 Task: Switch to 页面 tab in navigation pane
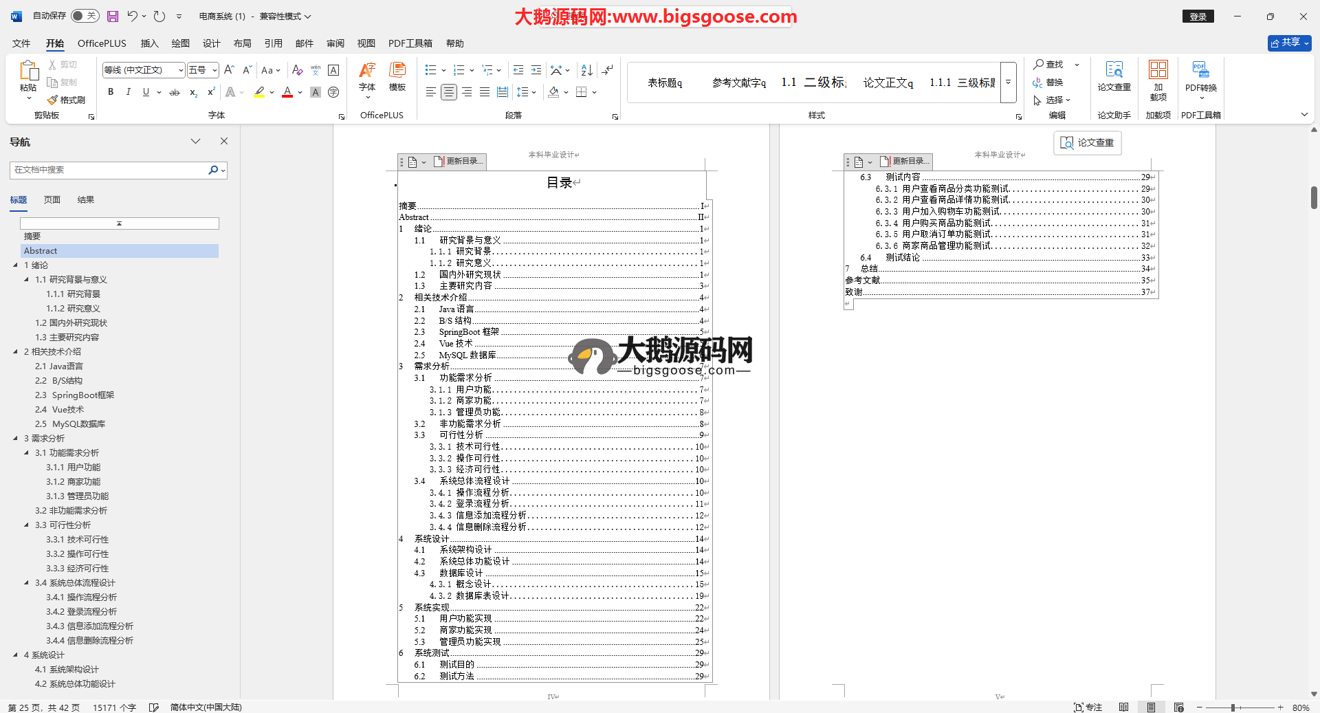52,200
